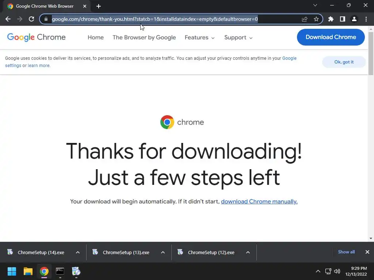Expand options for ChromeSetup (14).exe
Screen dimensions: 374x280
pos(78,252)
